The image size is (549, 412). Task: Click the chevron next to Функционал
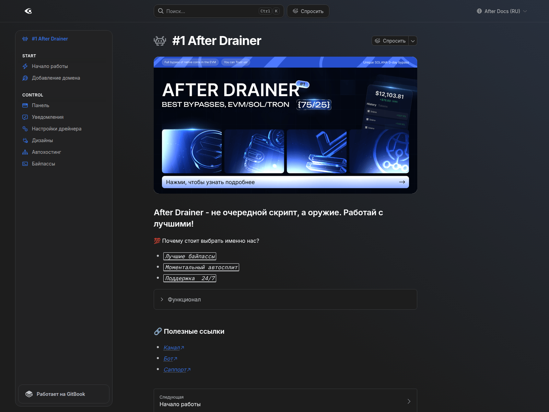162,299
